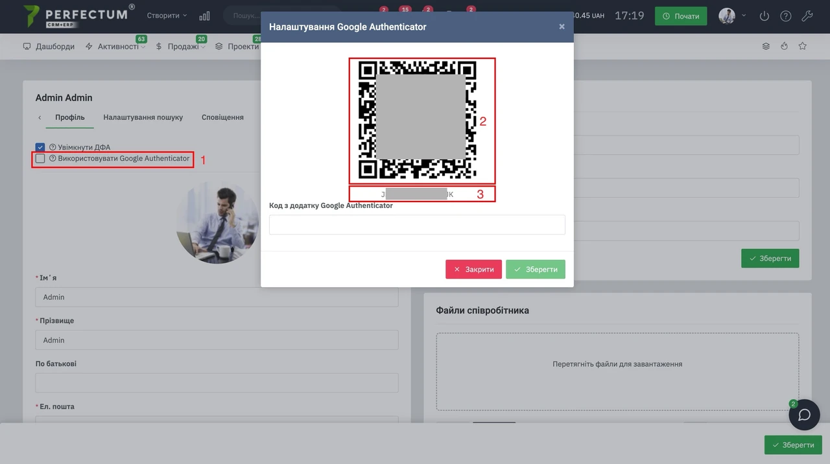Expand the Створити dropdown
This screenshot has height=464, width=830.
click(167, 16)
